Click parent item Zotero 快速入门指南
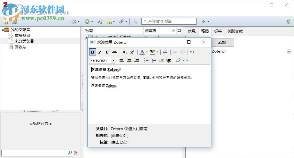 point(129,129)
